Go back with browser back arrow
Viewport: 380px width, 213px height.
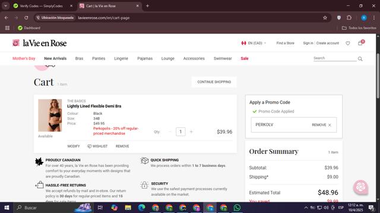pos(7,18)
